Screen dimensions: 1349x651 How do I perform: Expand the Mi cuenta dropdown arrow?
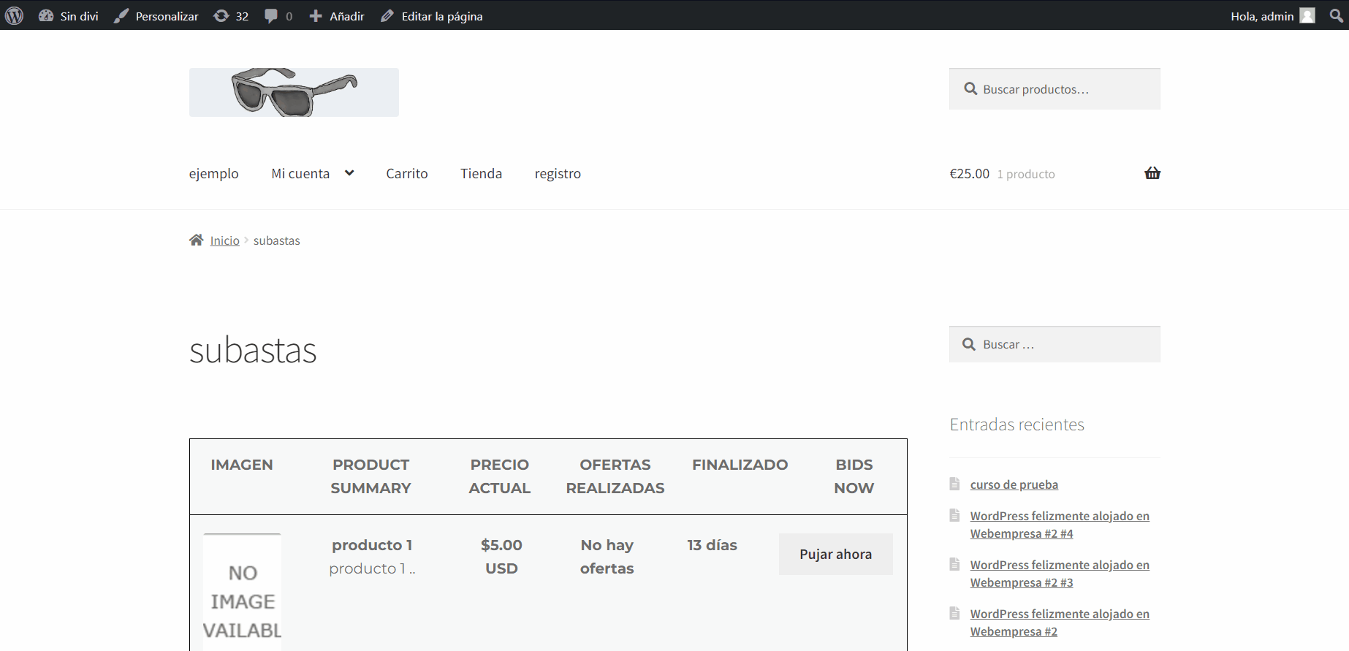(x=349, y=173)
